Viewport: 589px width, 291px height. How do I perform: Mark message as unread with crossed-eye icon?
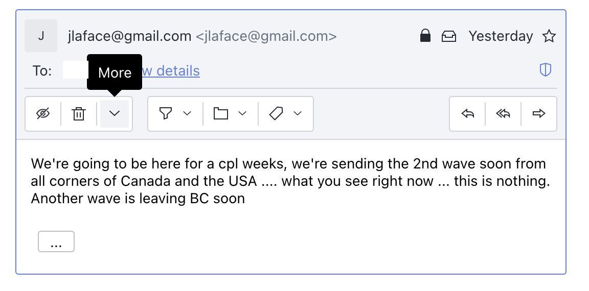43,114
